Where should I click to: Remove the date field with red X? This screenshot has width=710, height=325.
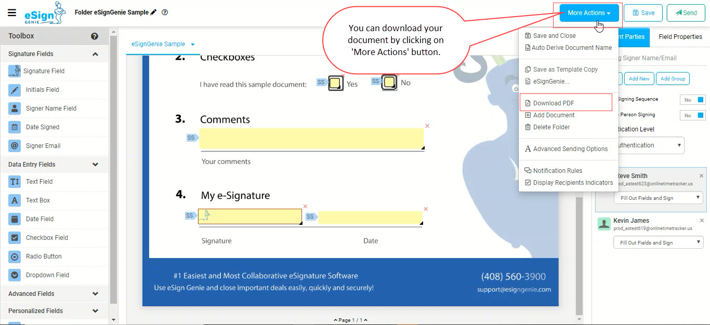coord(426,209)
